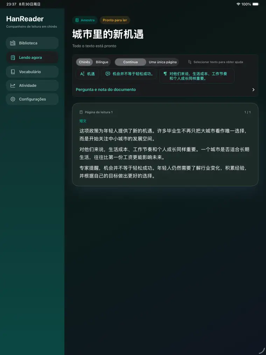
Task: Select Contínua layout mode
Action: point(131,62)
